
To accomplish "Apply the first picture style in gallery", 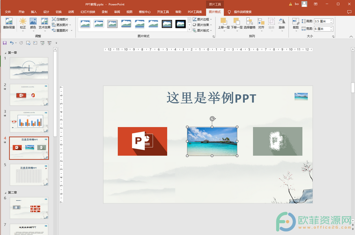I will pyautogui.click(x=85, y=24).
